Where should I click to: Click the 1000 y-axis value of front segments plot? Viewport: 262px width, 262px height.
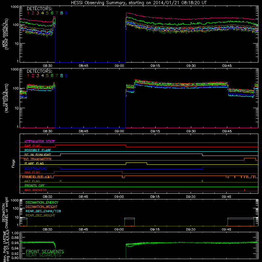click(x=15, y=7)
